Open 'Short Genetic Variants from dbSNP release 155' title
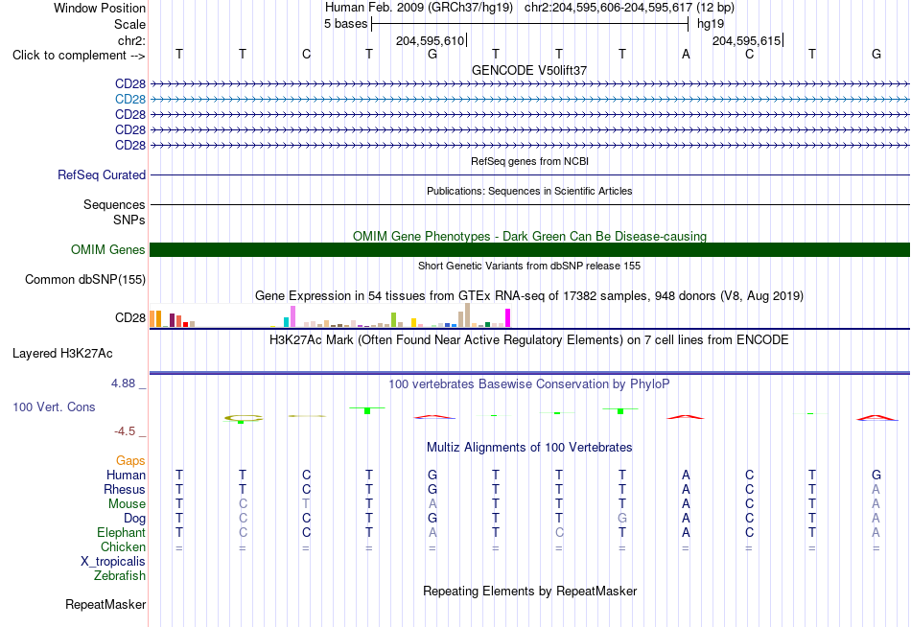Screen dimensions: 911x627 pos(529,266)
